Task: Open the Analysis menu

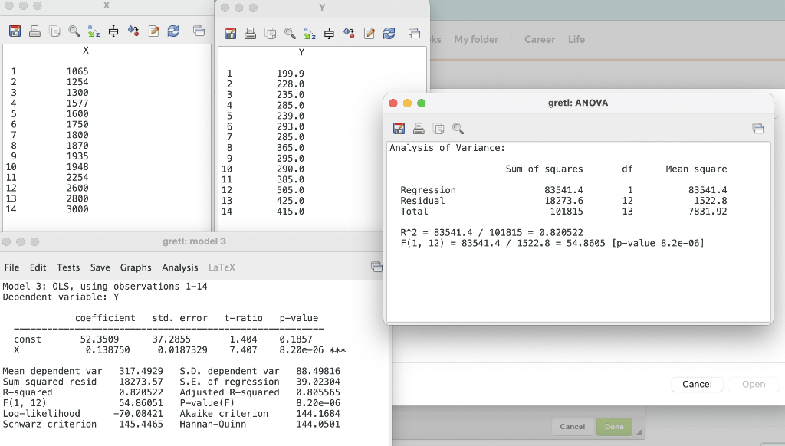Action: (x=179, y=267)
